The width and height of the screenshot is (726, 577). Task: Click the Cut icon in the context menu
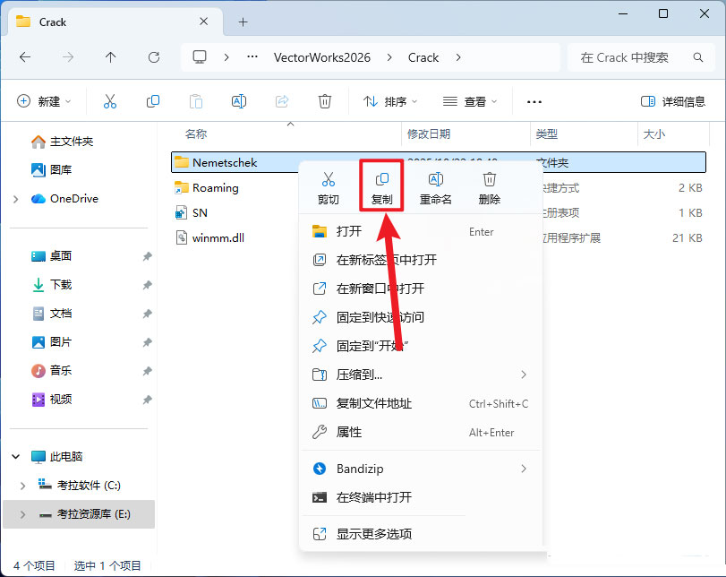tap(329, 179)
